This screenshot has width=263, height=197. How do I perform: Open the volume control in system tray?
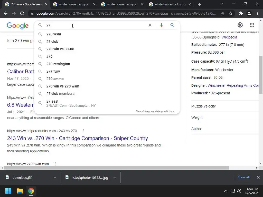pos(239,191)
